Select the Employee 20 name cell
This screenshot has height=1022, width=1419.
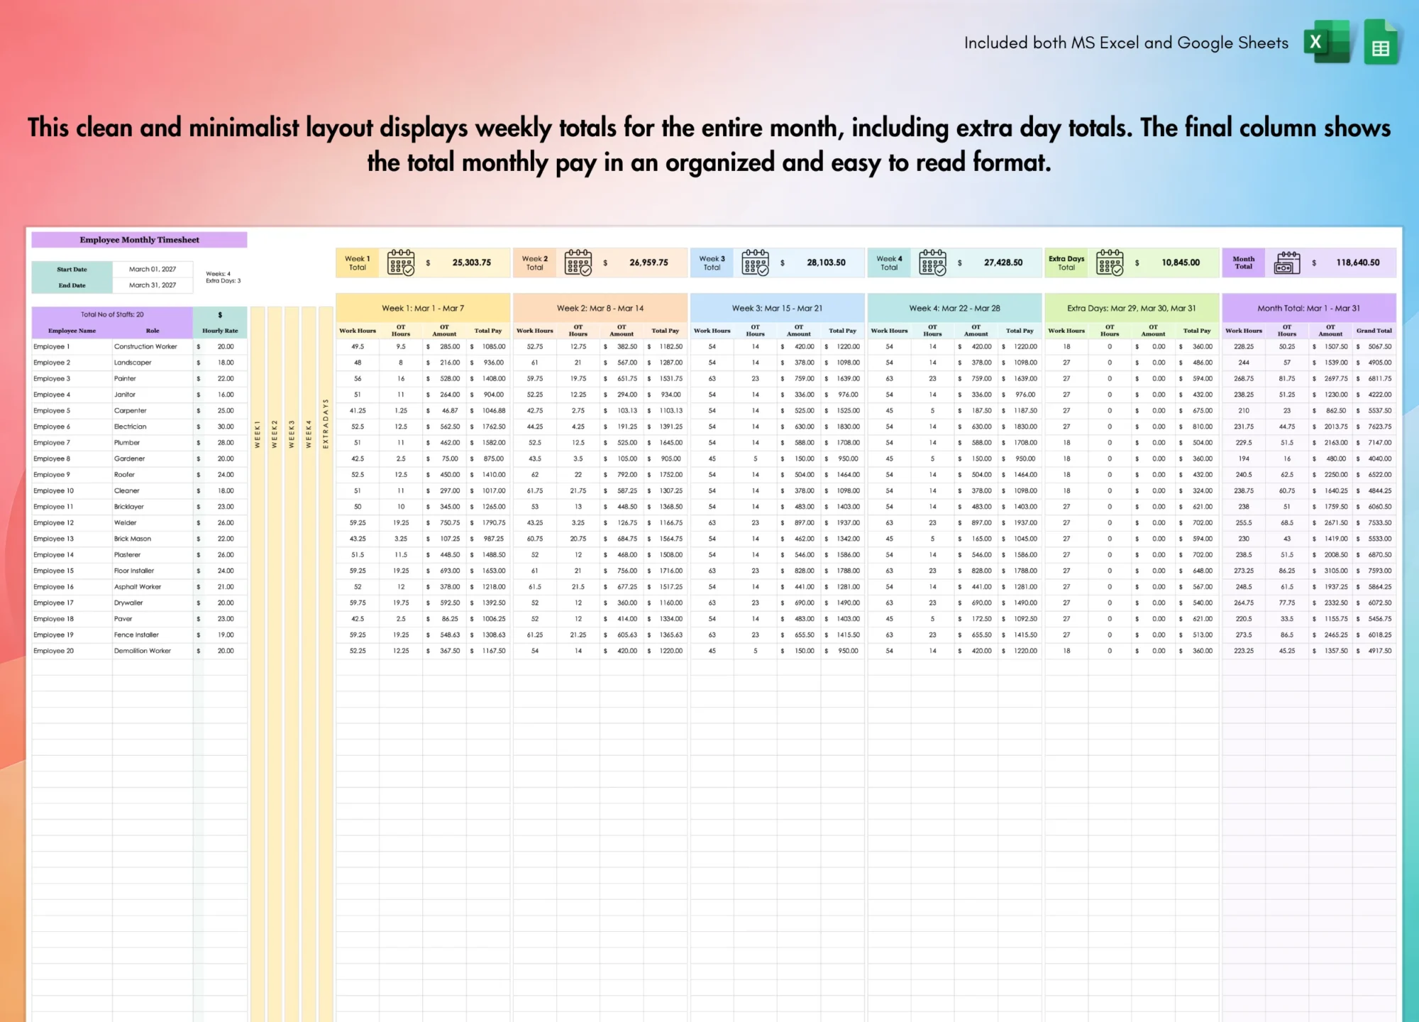pos(72,651)
